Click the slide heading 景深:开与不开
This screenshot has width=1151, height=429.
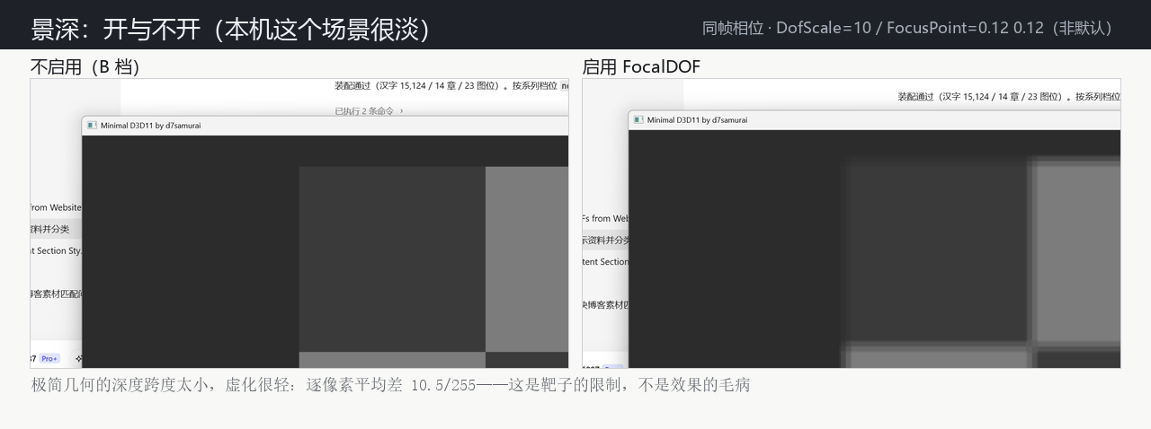click(231, 29)
